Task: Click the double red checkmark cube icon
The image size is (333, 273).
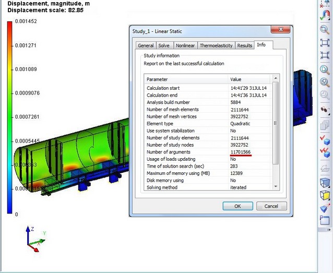Action: (325, 151)
